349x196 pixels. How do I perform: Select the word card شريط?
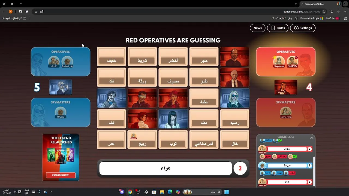142,57
